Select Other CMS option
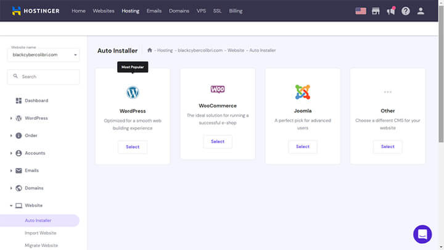 point(388,146)
